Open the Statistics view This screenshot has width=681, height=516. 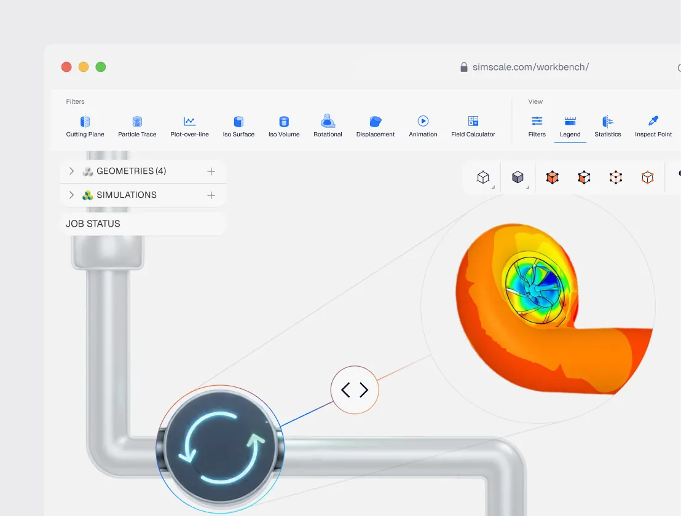pos(608,127)
